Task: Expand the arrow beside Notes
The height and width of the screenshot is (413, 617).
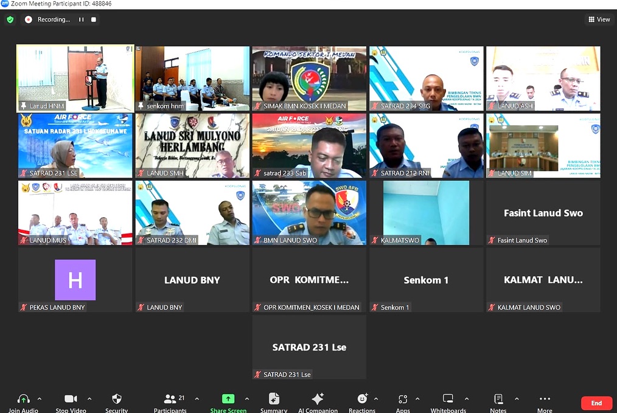Action: point(517,399)
